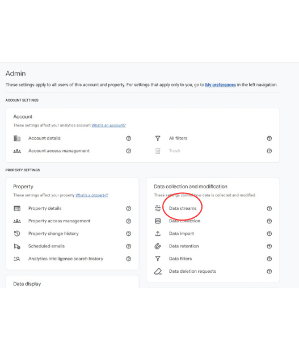The image size is (299, 350).
Task: Open help for Property access management
Action: [129, 221]
